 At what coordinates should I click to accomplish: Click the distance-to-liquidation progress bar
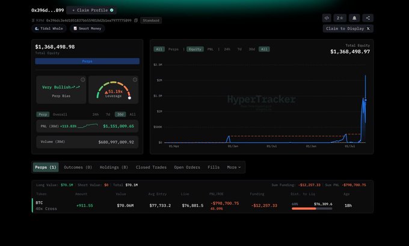pos(312,209)
